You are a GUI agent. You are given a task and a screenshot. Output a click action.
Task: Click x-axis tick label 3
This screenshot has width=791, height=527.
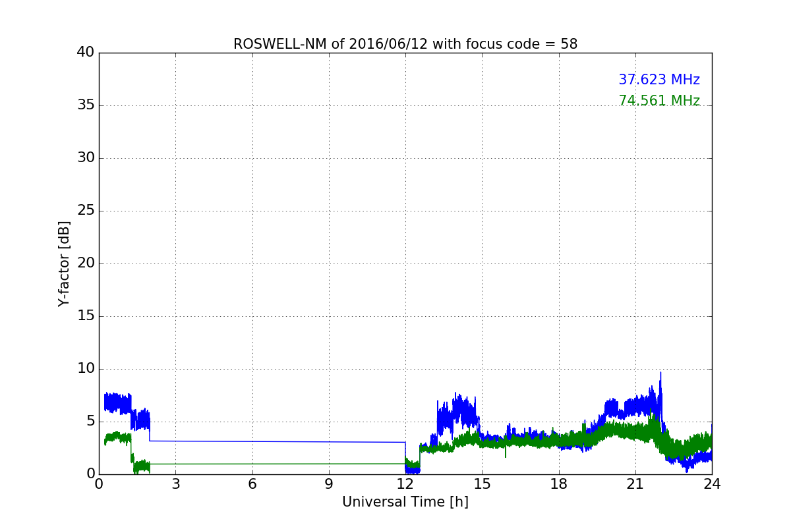(x=175, y=484)
